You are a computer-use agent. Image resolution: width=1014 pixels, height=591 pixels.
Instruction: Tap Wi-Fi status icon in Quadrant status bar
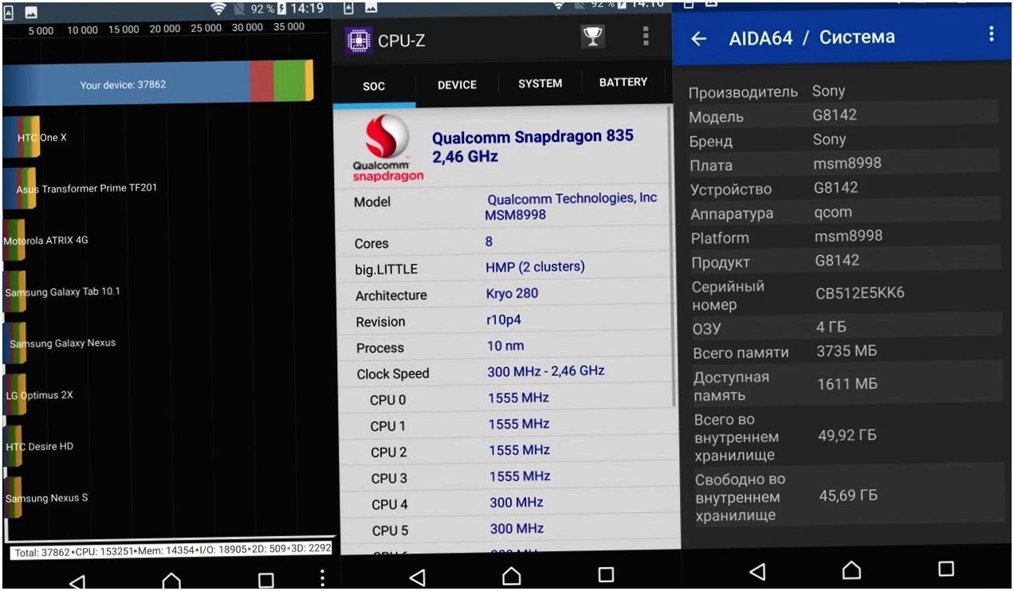pos(218,9)
